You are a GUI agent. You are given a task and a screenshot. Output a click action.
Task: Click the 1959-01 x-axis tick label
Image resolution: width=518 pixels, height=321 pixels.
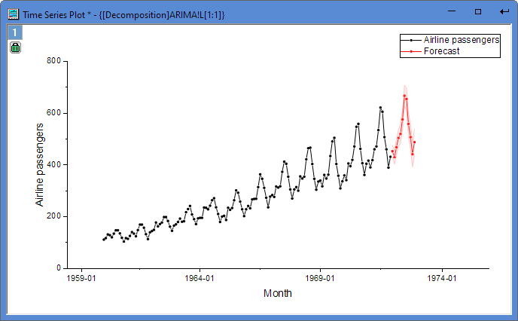coord(81,278)
